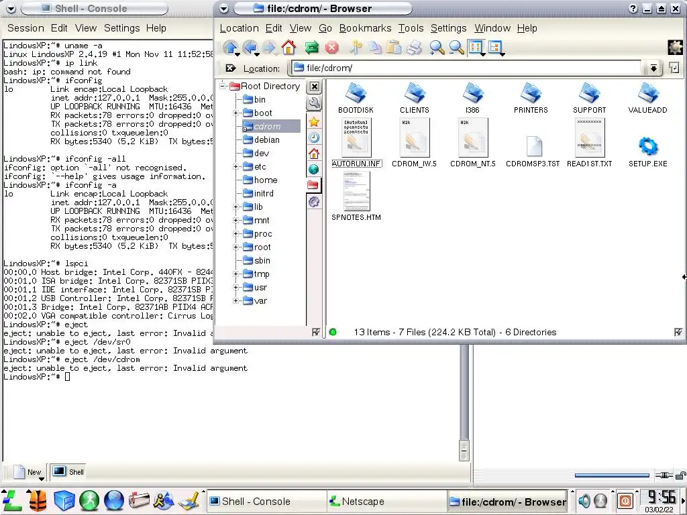The height and width of the screenshot is (515, 687).
Task: Open the mailbox email icon in panel
Action: tap(139, 500)
